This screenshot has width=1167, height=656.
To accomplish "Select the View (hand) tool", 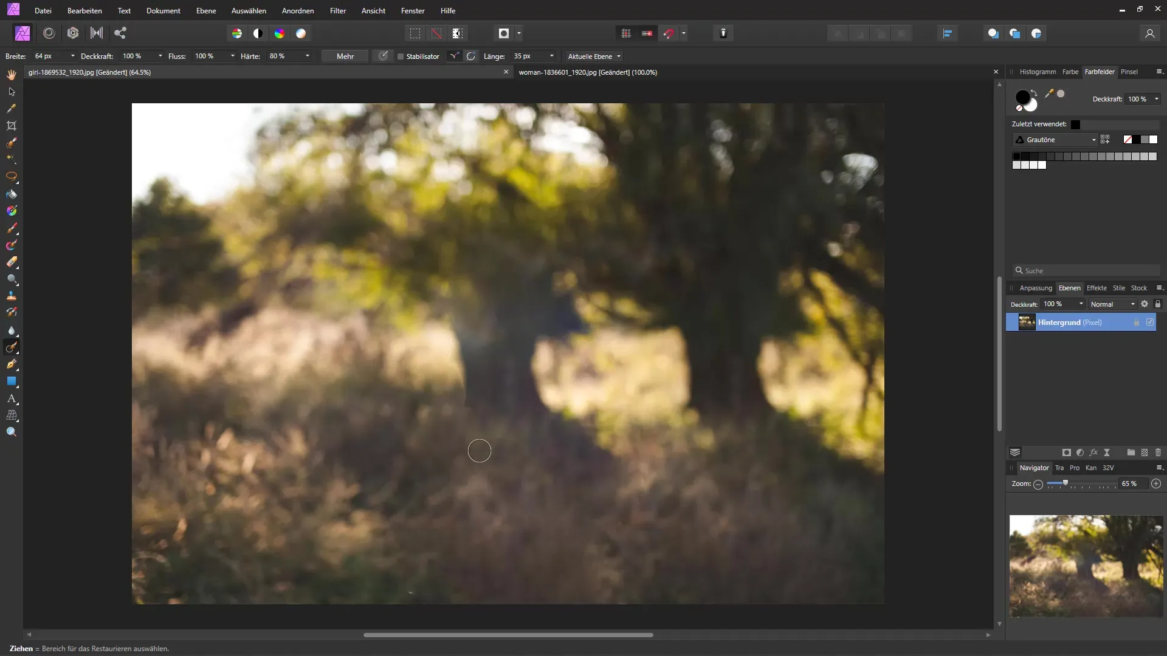I will tap(12, 74).
